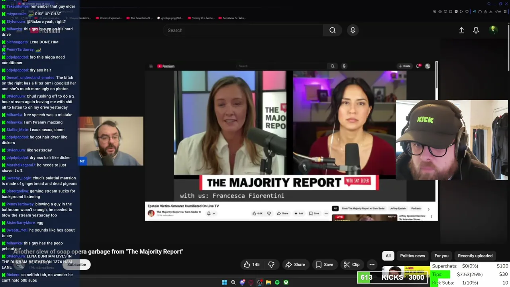Select the All filter chip
510x287 pixels.
[388, 256]
